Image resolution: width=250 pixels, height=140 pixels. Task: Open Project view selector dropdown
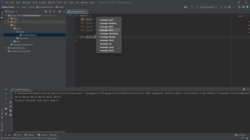(x=11, y=12)
